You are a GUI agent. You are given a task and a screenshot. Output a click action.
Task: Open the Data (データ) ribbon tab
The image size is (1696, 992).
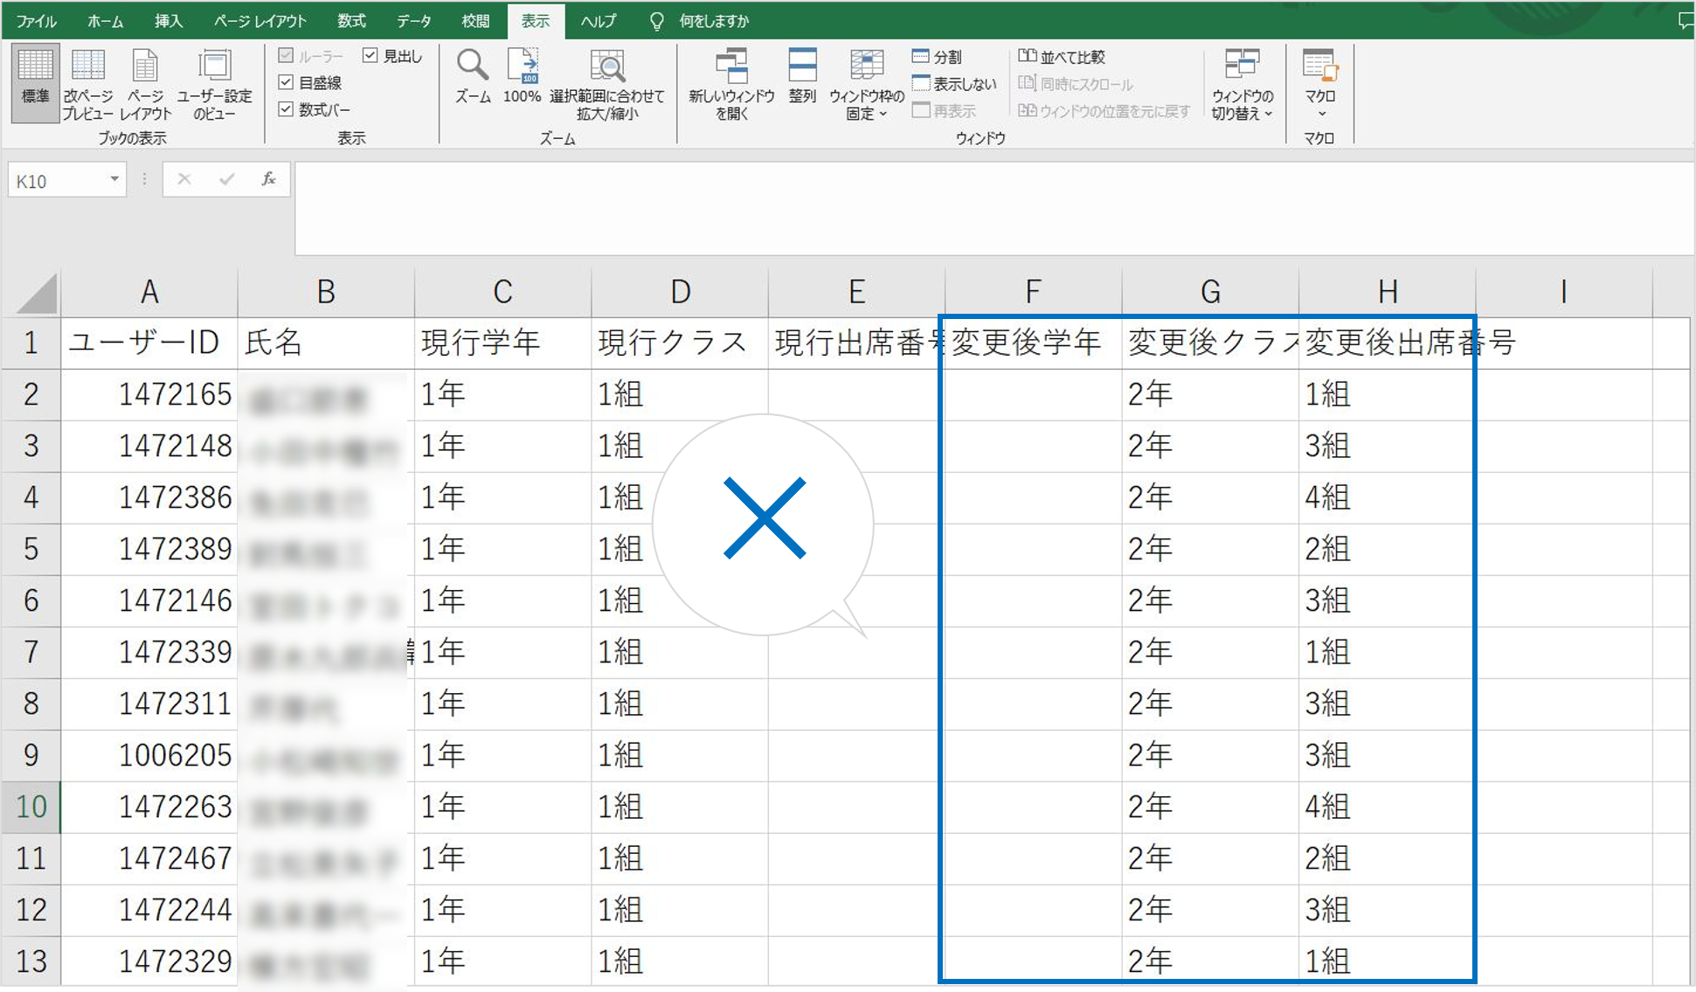tap(413, 21)
